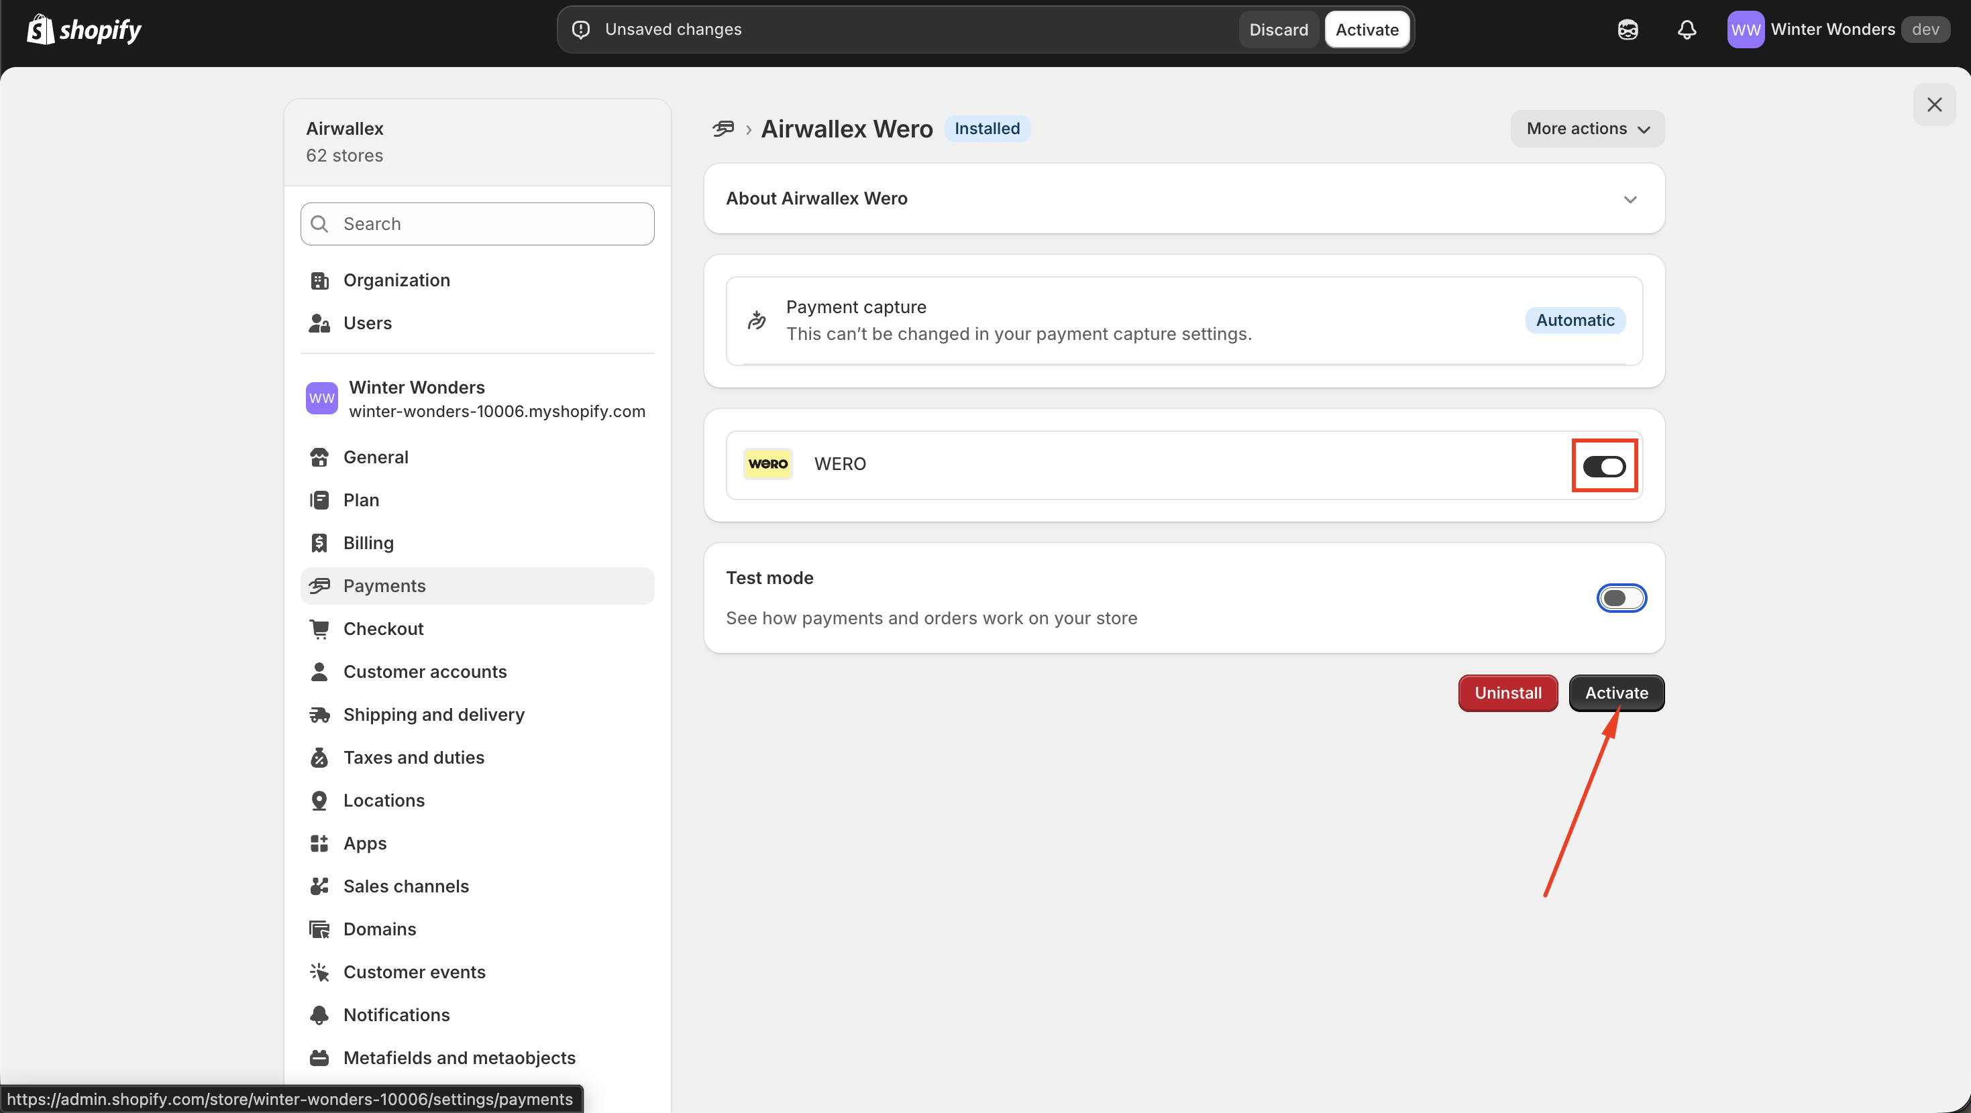Click the Shopify logo
Image resolution: width=1971 pixels, height=1113 pixels.
tap(84, 30)
